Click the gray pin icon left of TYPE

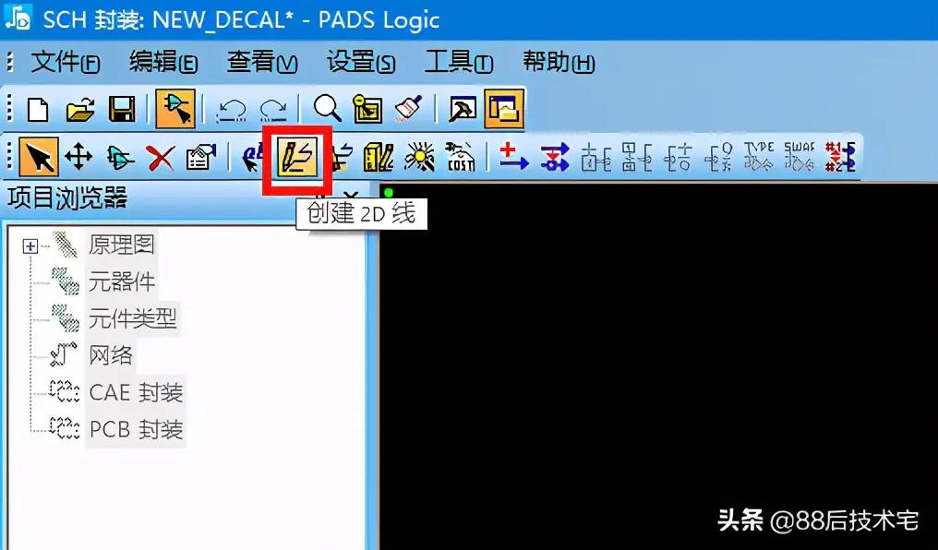coord(718,157)
